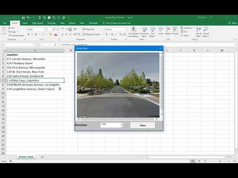
Task: Expand the Name Box dropdown
Action: point(34,44)
